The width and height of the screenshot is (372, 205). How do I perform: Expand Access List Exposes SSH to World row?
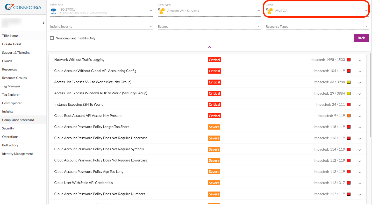(x=360, y=82)
